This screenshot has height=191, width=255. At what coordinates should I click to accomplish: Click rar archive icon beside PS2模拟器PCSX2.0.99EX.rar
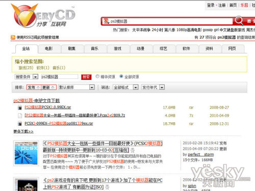[20, 107]
